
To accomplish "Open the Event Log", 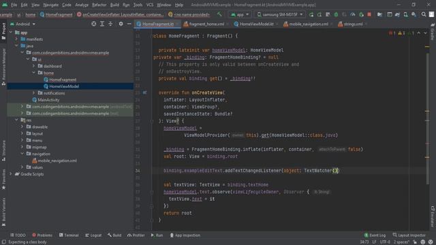I will point(375,235).
